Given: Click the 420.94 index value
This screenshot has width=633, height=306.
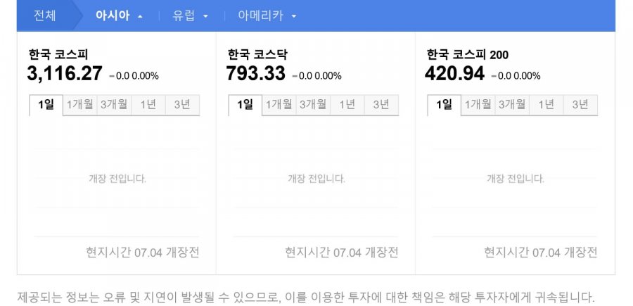Looking at the screenshot, I should (x=454, y=74).
